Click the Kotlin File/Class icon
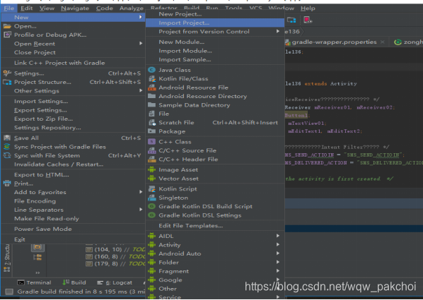The image size is (423, 300). (x=152, y=79)
